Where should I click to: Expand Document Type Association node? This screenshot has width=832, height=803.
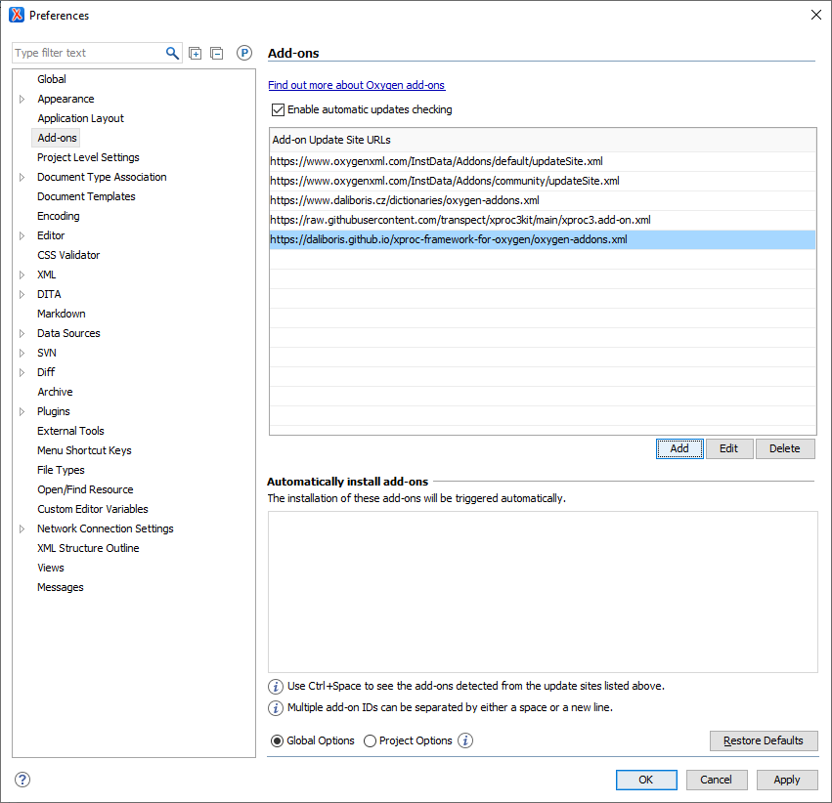[22, 177]
